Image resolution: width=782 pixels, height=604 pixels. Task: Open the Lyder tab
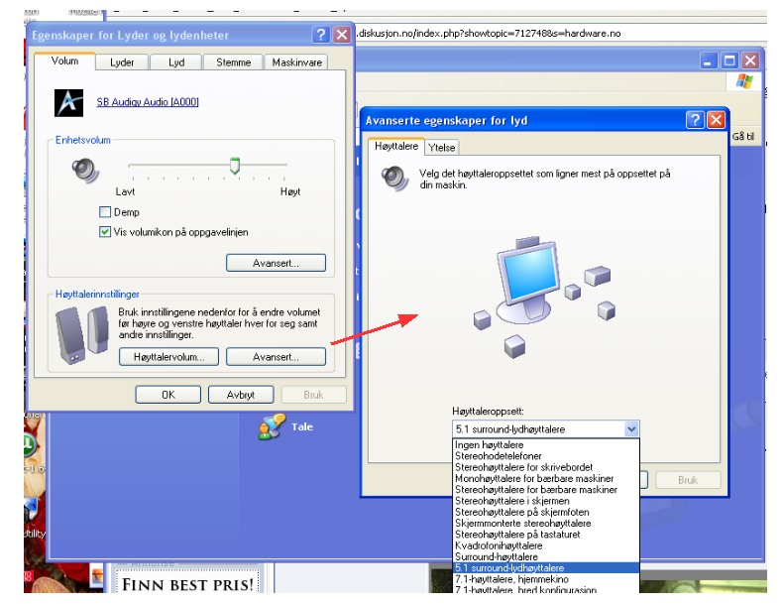(122, 62)
